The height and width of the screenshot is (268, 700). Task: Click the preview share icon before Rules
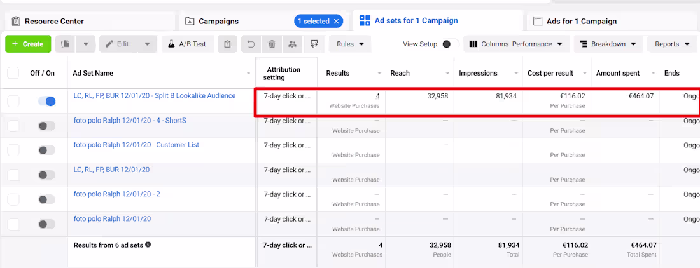pyautogui.click(x=314, y=44)
